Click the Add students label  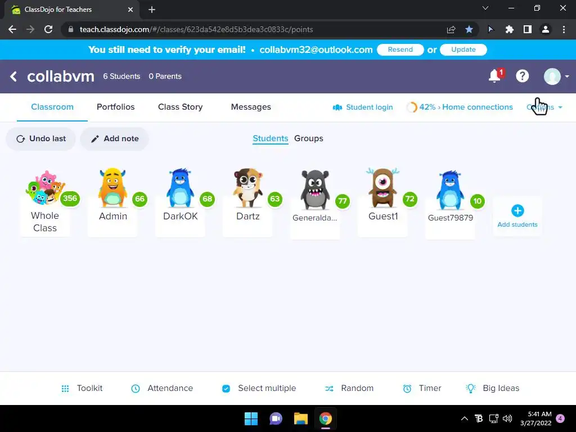pos(517,224)
